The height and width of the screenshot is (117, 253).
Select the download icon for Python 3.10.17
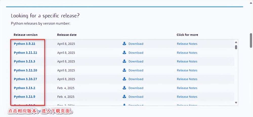(x=124, y=79)
